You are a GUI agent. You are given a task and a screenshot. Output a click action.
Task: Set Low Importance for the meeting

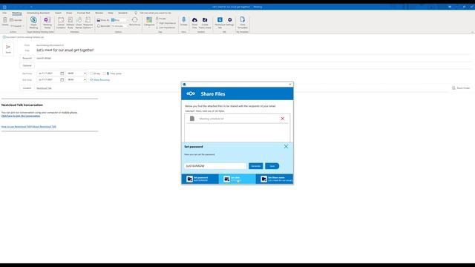point(166,27)
